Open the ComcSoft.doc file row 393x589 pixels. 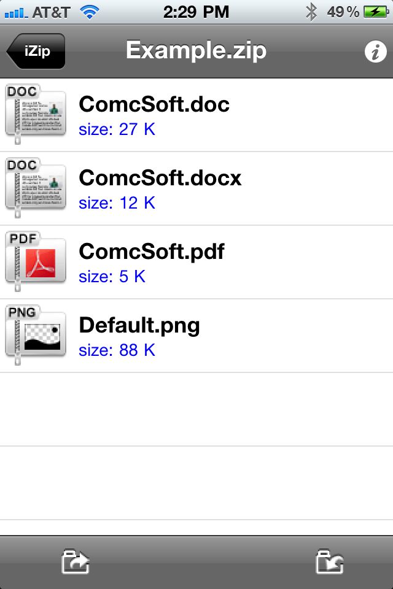point(196,115)
